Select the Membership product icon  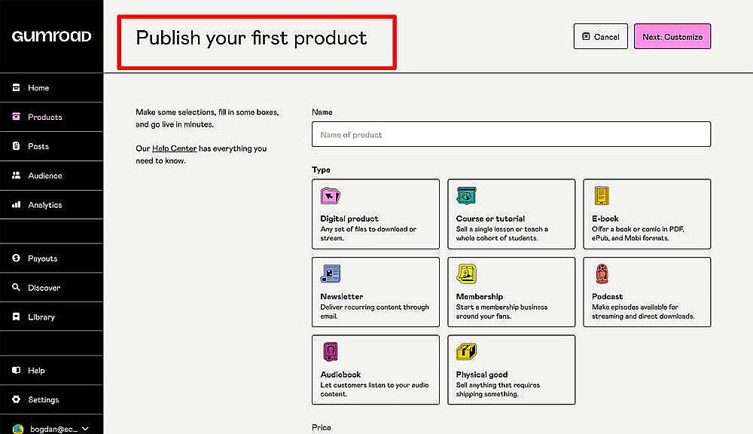tap(466, 274)
